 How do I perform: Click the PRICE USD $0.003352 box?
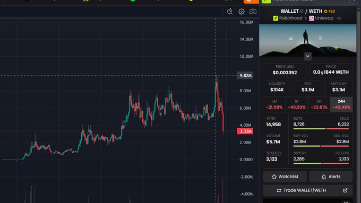point(285,70)
